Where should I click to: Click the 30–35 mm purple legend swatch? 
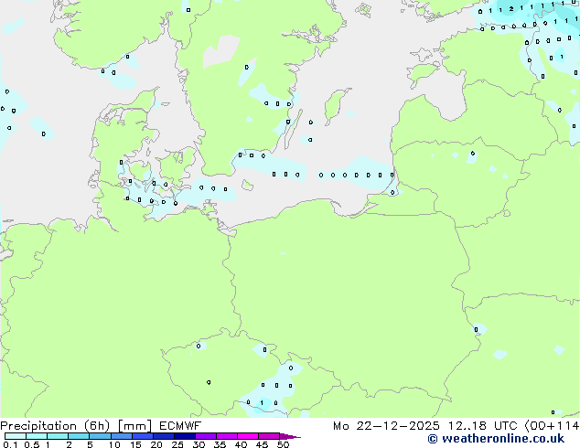coord(205,436)
